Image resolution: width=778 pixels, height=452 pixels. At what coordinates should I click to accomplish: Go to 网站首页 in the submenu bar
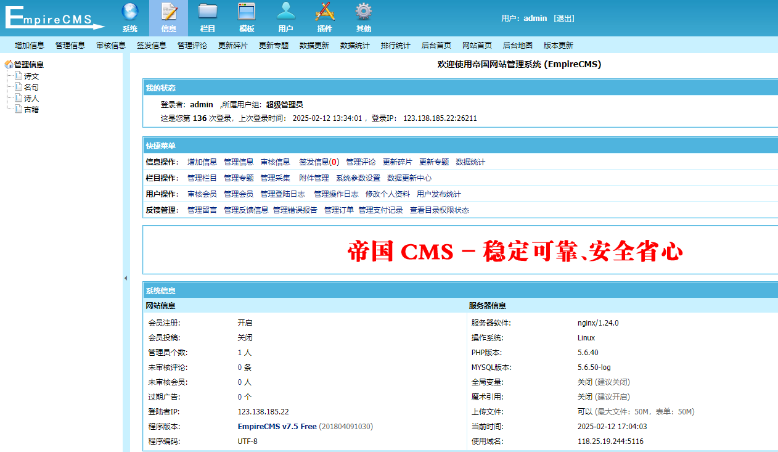coord(477,45)
